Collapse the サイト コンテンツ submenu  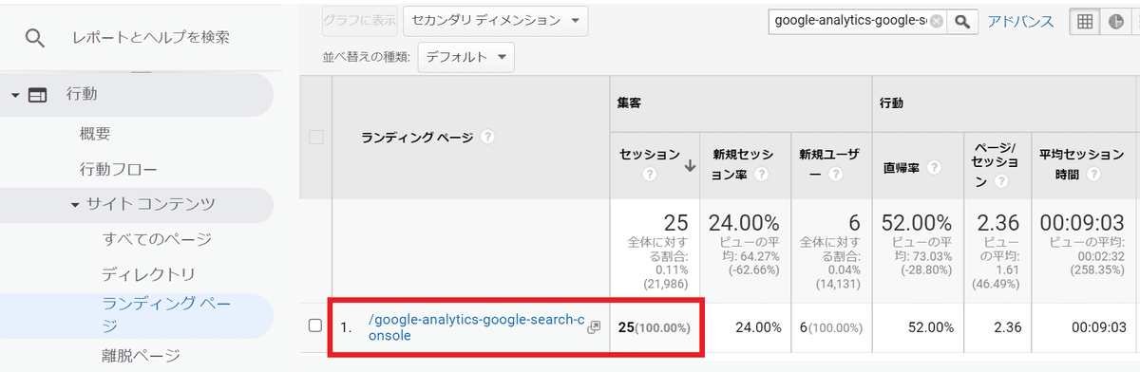[x=75, y=205]
